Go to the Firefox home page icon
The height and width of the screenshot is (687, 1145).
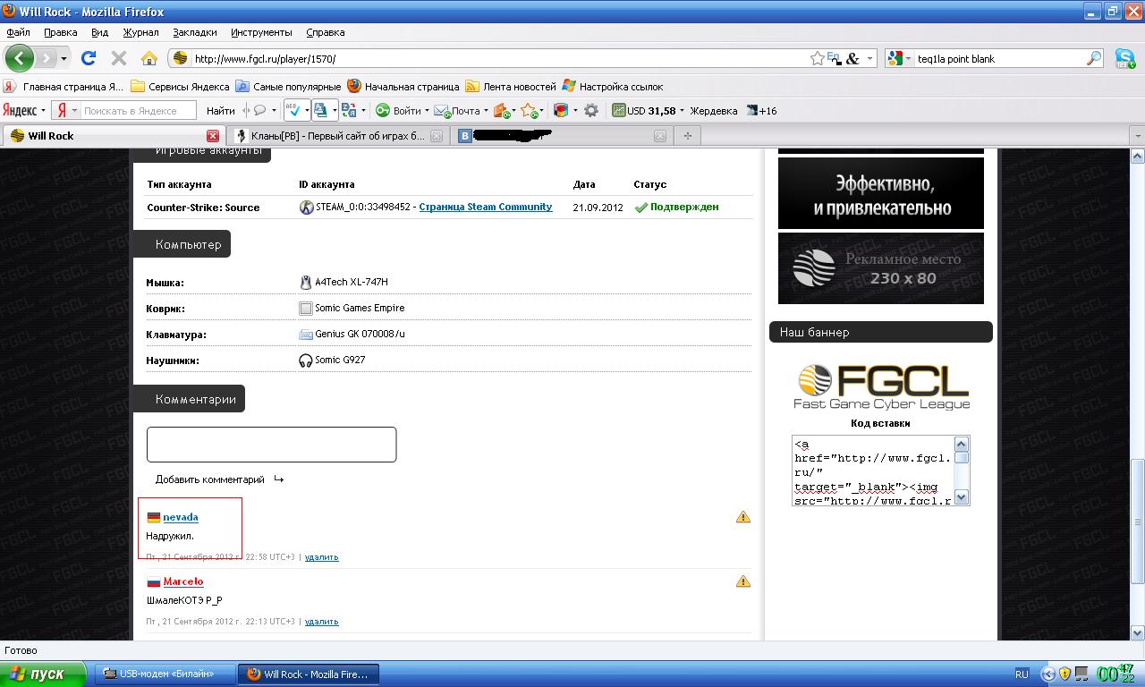149,58
